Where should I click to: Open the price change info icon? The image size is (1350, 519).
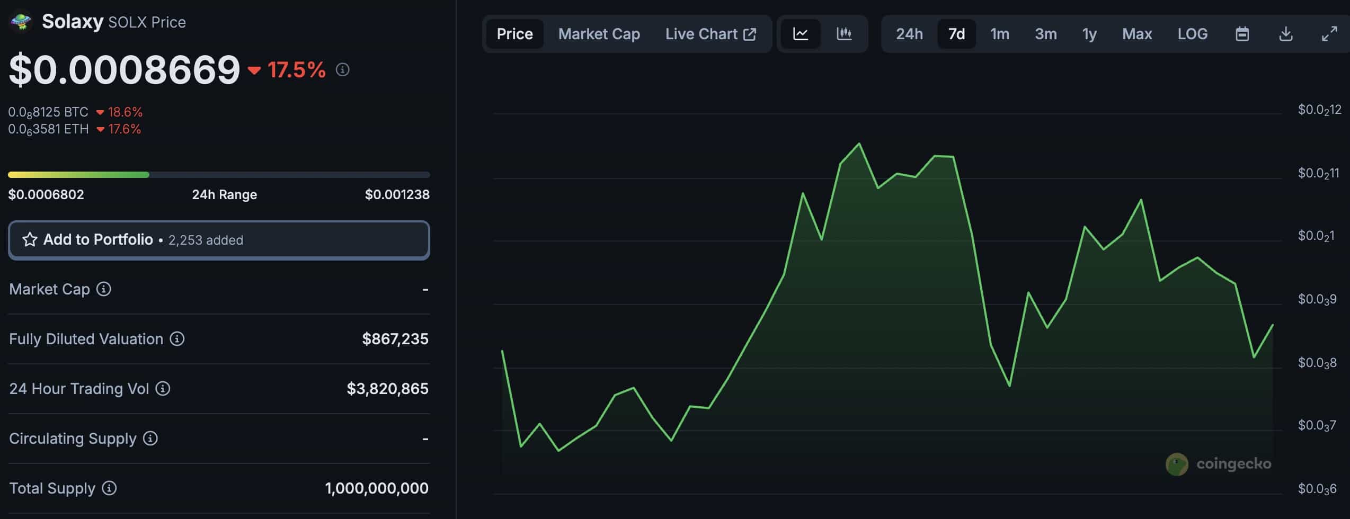[343, 69]
